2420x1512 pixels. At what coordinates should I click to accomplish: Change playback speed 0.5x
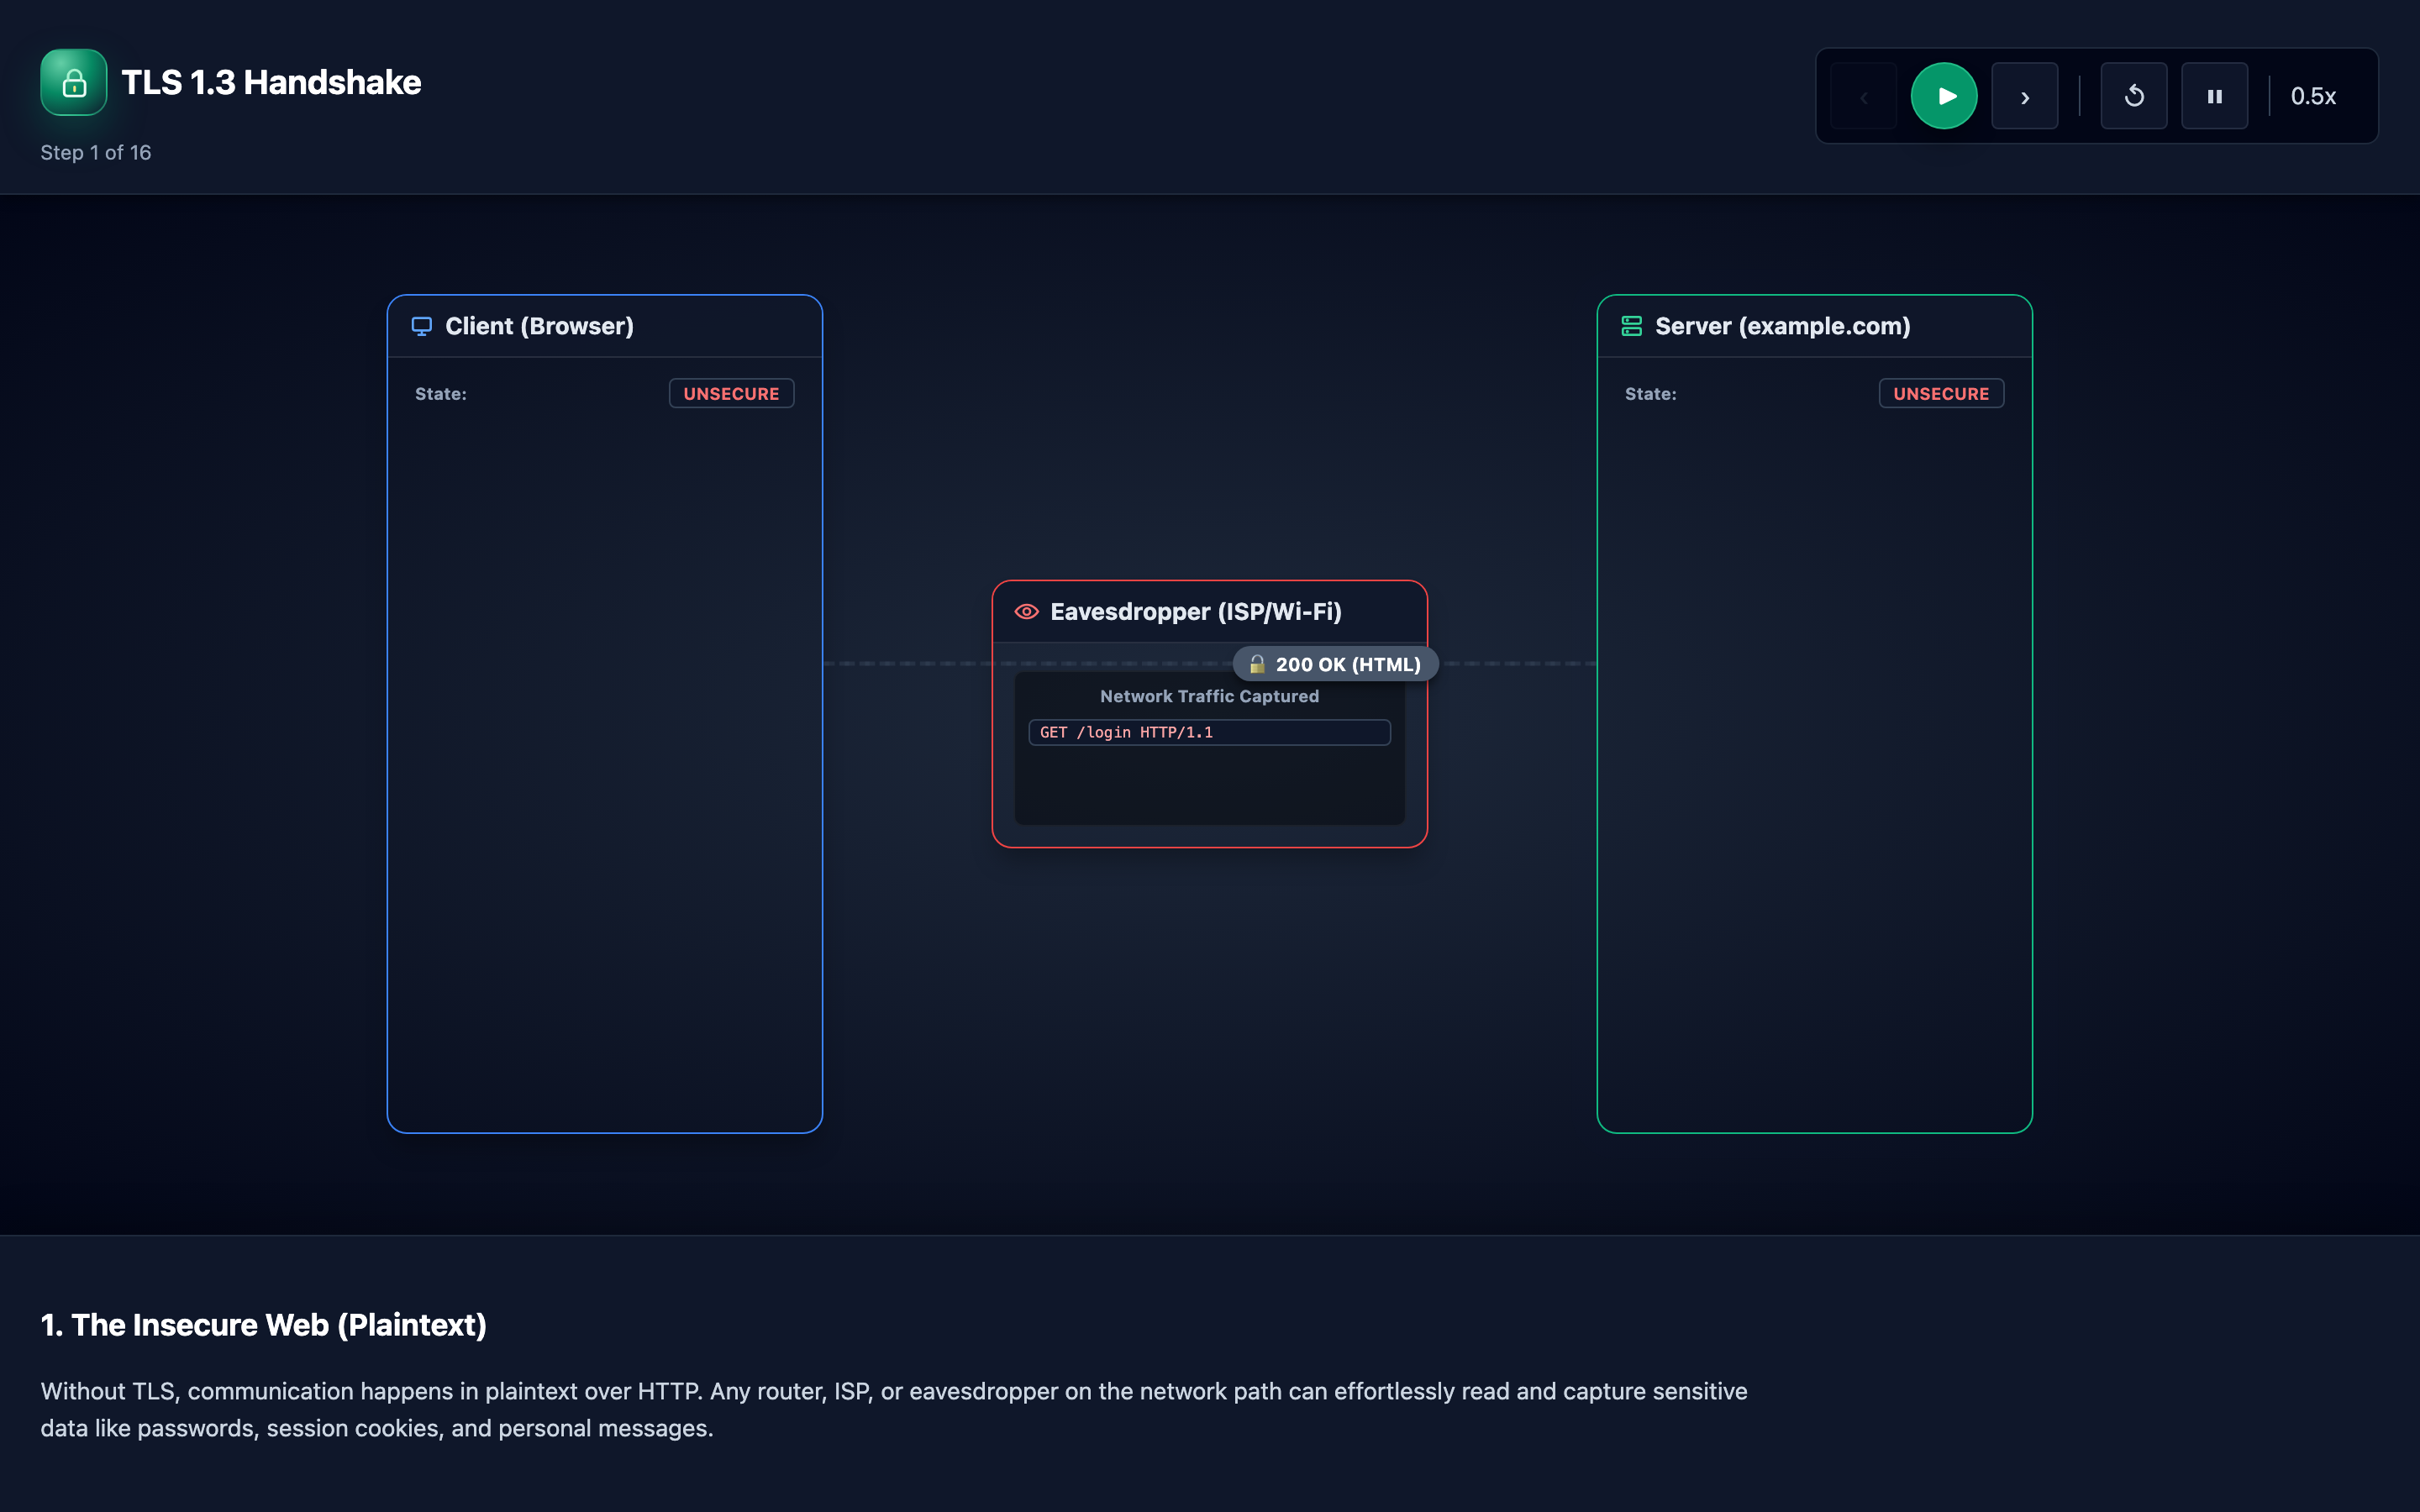pos(2313,96)
